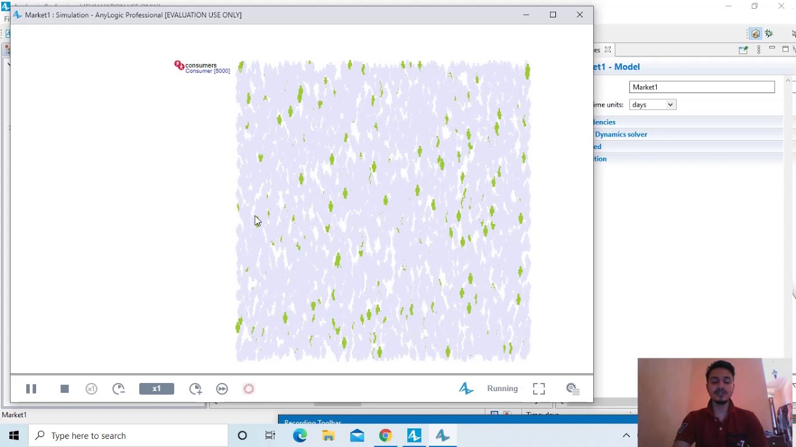The width and height of the screenshot is (796, 447).
Task: Close the Properties tab with its X
Action: 608,50
